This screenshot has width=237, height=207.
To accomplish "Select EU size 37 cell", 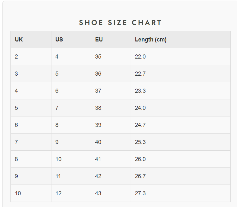I will (98, 91).
